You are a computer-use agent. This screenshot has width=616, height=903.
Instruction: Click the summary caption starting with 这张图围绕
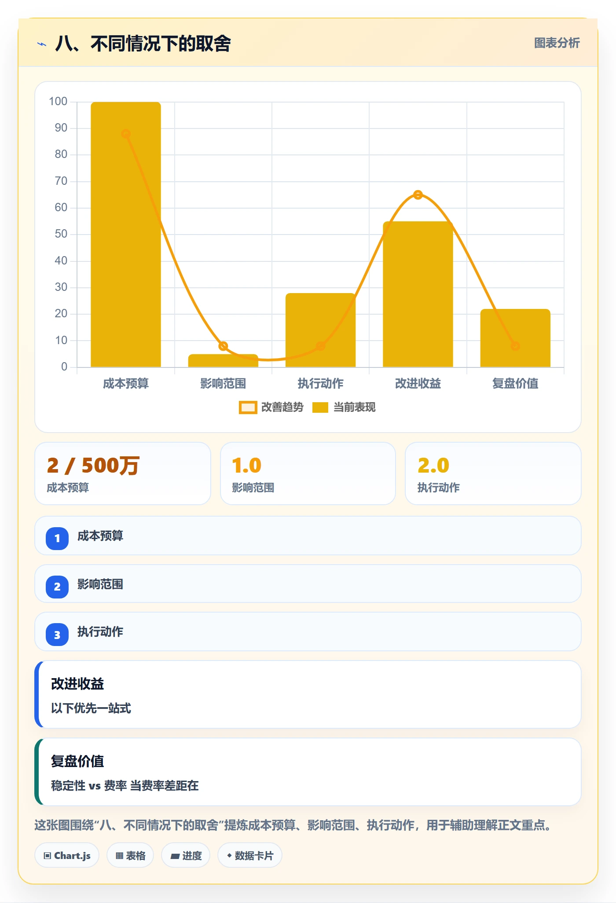pos(293,825)
